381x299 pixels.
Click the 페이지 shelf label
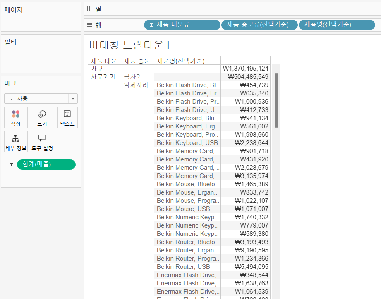pyautogui.click(x=13, y=9)
